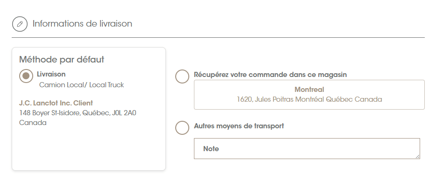This screenshot has width=436, height=181.
Task: Choose store pickup radio option
Action: 182,77
